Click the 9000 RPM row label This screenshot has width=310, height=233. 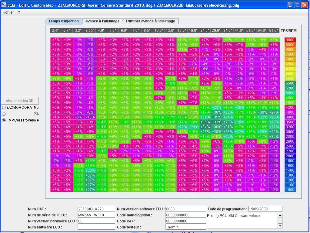(290, 40)
